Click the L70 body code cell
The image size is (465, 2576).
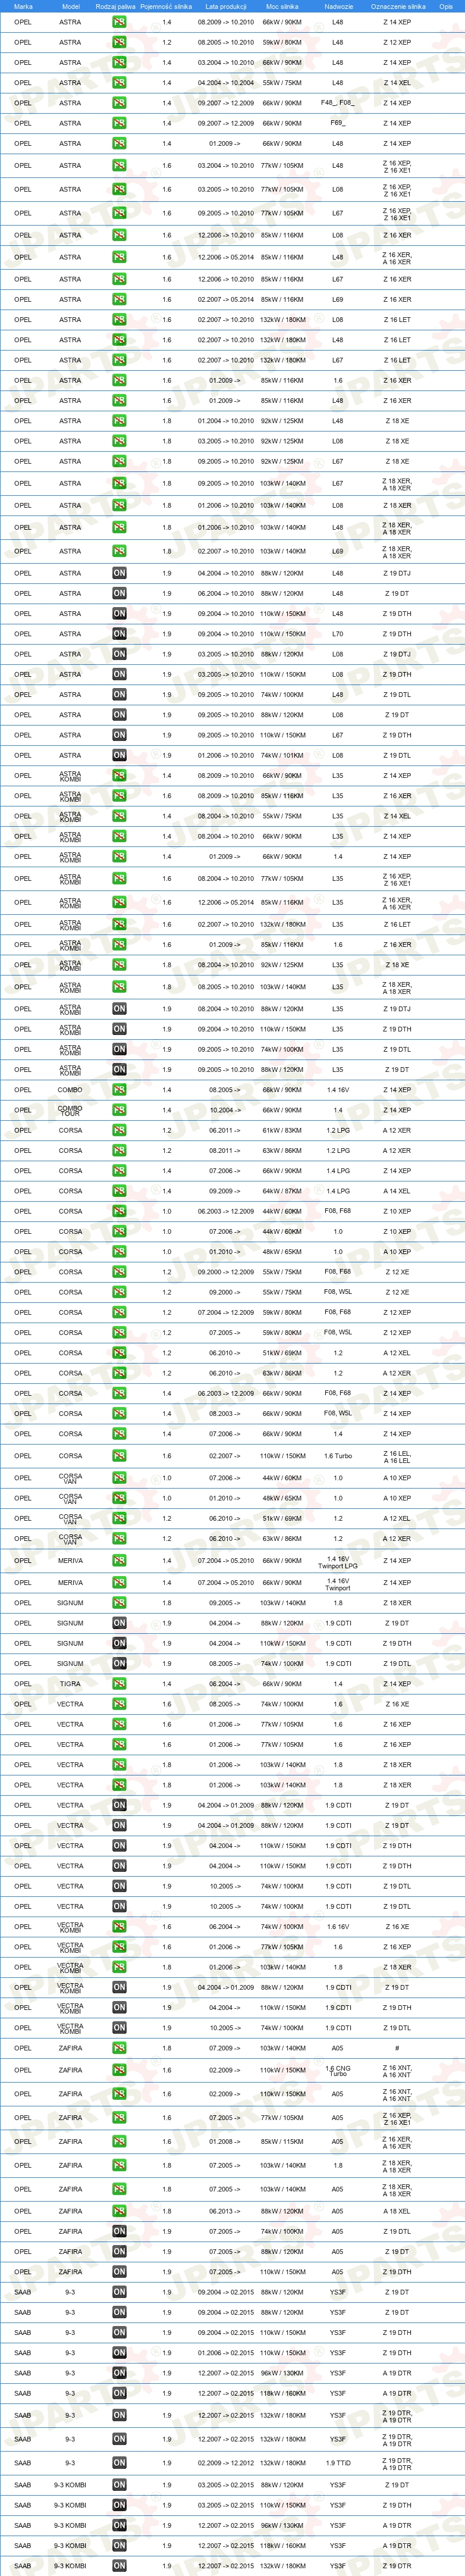click(338, 634)
